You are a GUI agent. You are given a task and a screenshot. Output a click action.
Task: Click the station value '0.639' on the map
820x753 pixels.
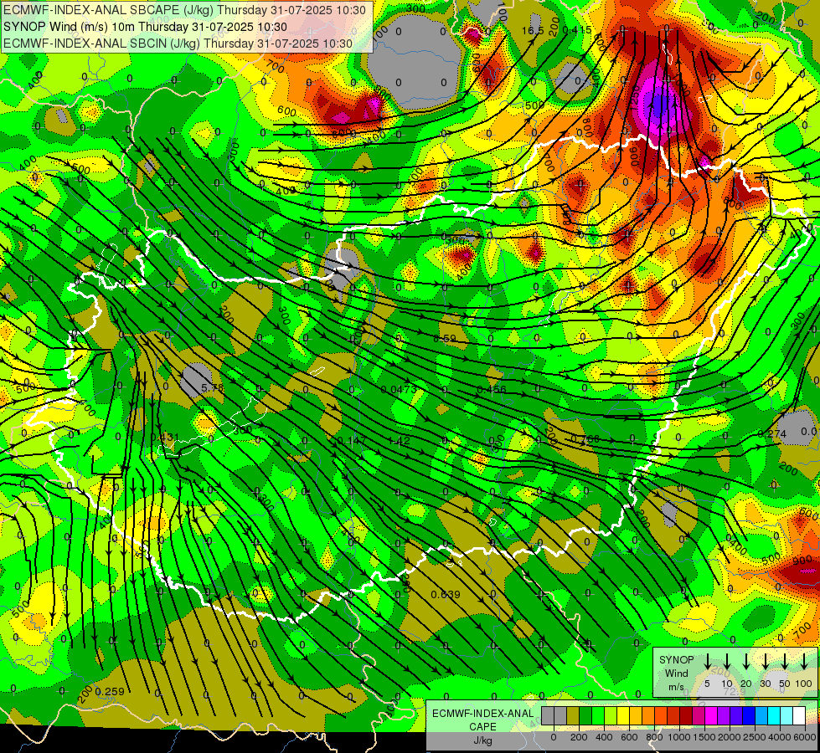pos(446,594)
